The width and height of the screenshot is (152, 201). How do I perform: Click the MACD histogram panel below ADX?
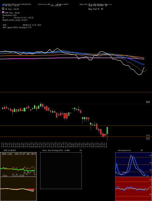18,189
